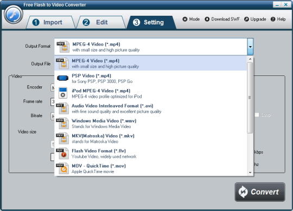
Task: Click the MP4 file icon in highlighted row
Action: pos(62,63)
